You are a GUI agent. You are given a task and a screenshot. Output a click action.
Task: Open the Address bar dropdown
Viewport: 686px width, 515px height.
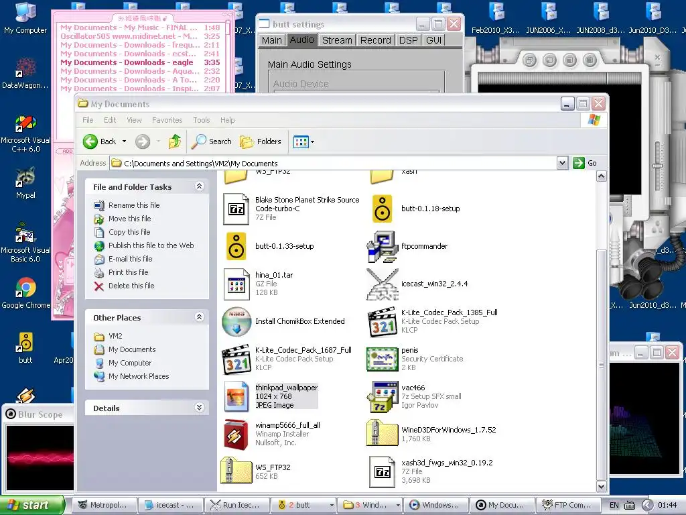click(562, 163)
